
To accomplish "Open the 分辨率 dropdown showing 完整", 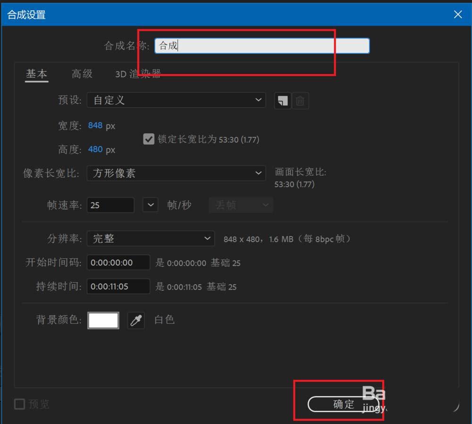I will point(150,239).
